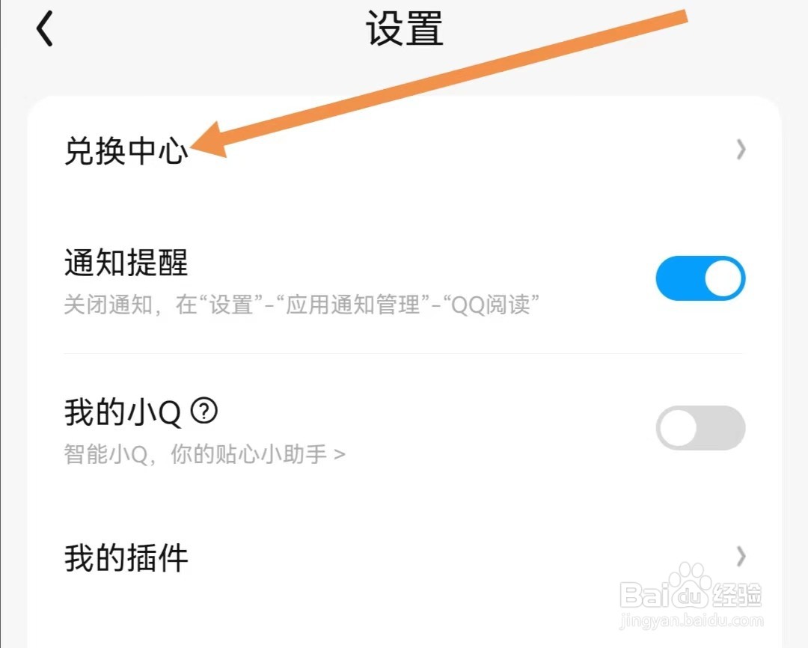Tap the 我的小Q label text
The height and width of the screenshot is (648, 808).
[x=123, y=412]
